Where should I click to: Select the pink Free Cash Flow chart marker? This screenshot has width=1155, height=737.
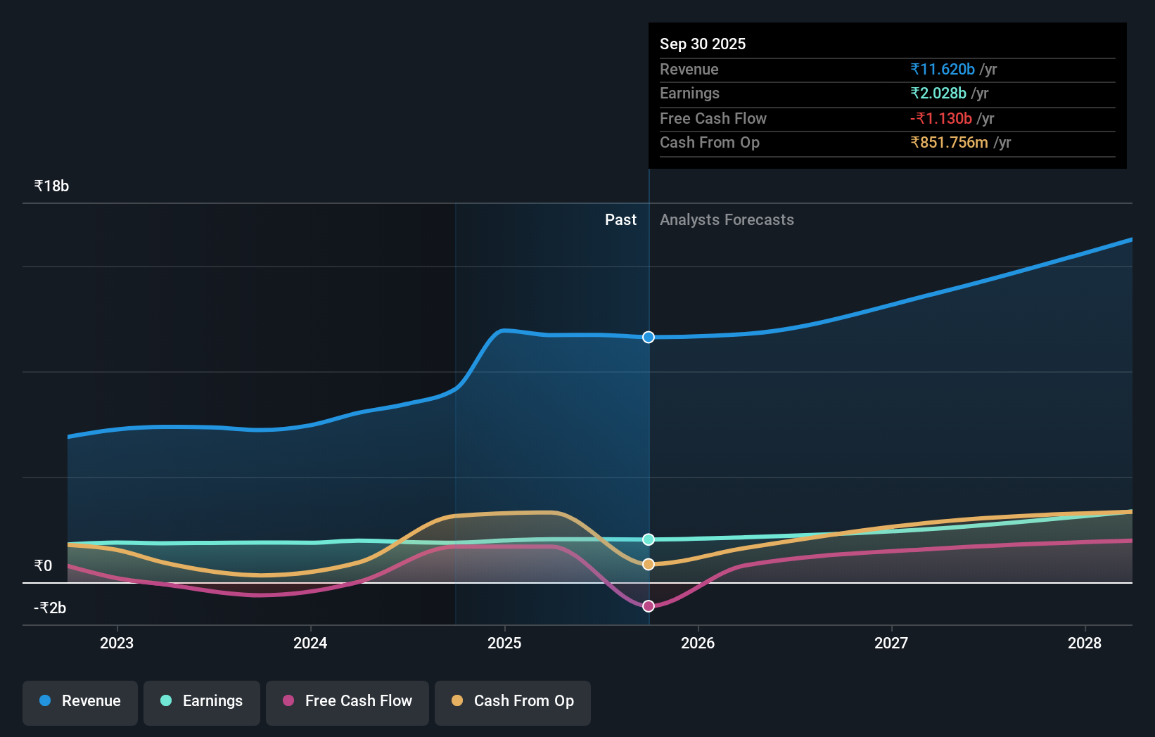click(x=648, y=605)
